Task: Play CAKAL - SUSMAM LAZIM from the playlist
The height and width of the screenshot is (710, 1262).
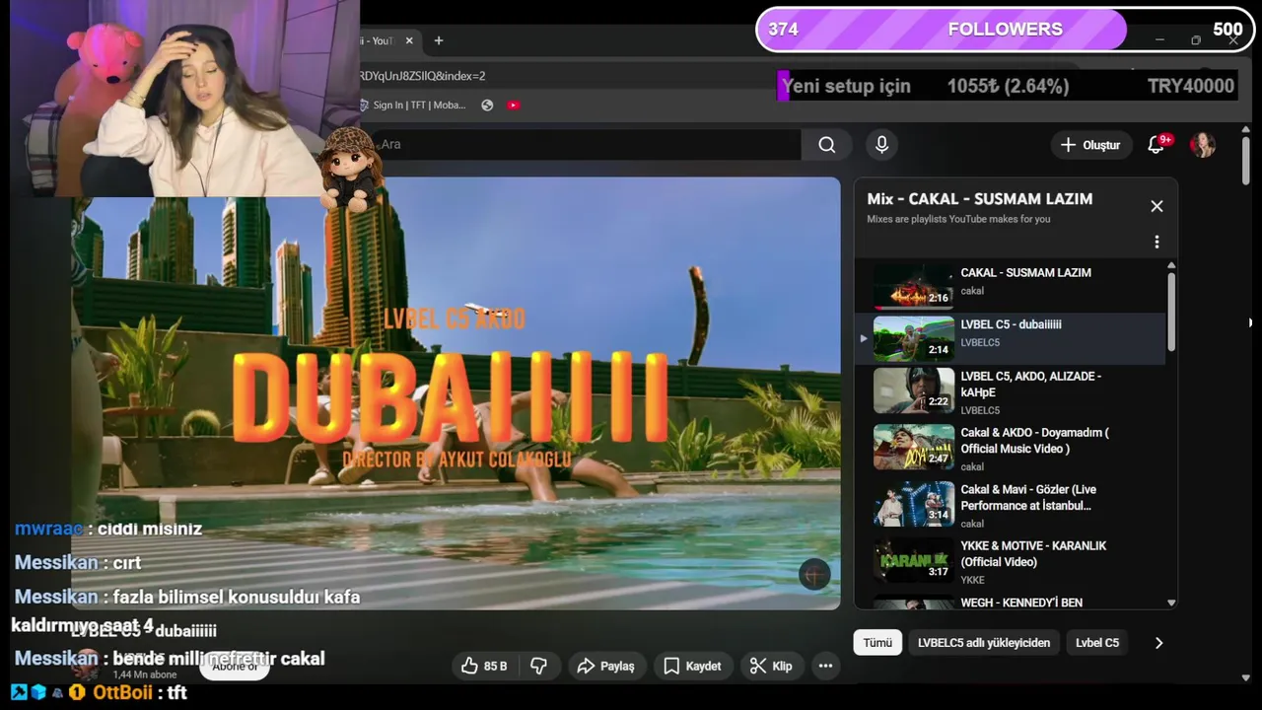Action: coord(1011,285)
